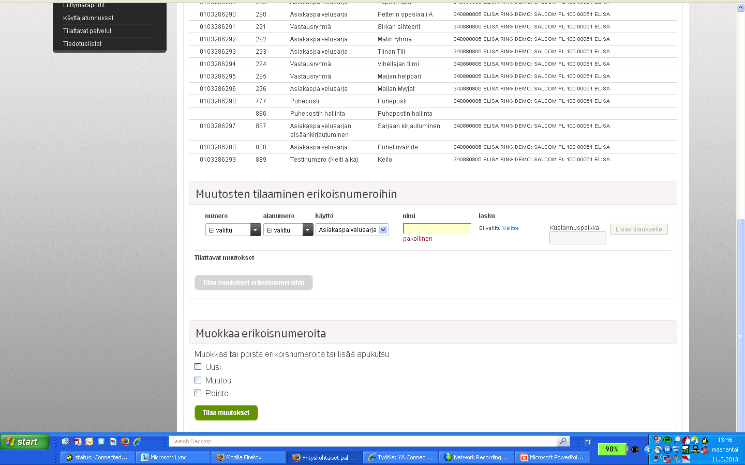Switch to Microsoft PowerPoint taskbar button

(x=552, y=457)
